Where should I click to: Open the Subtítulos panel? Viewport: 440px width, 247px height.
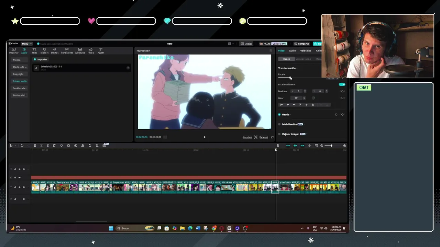coord(80,51)
